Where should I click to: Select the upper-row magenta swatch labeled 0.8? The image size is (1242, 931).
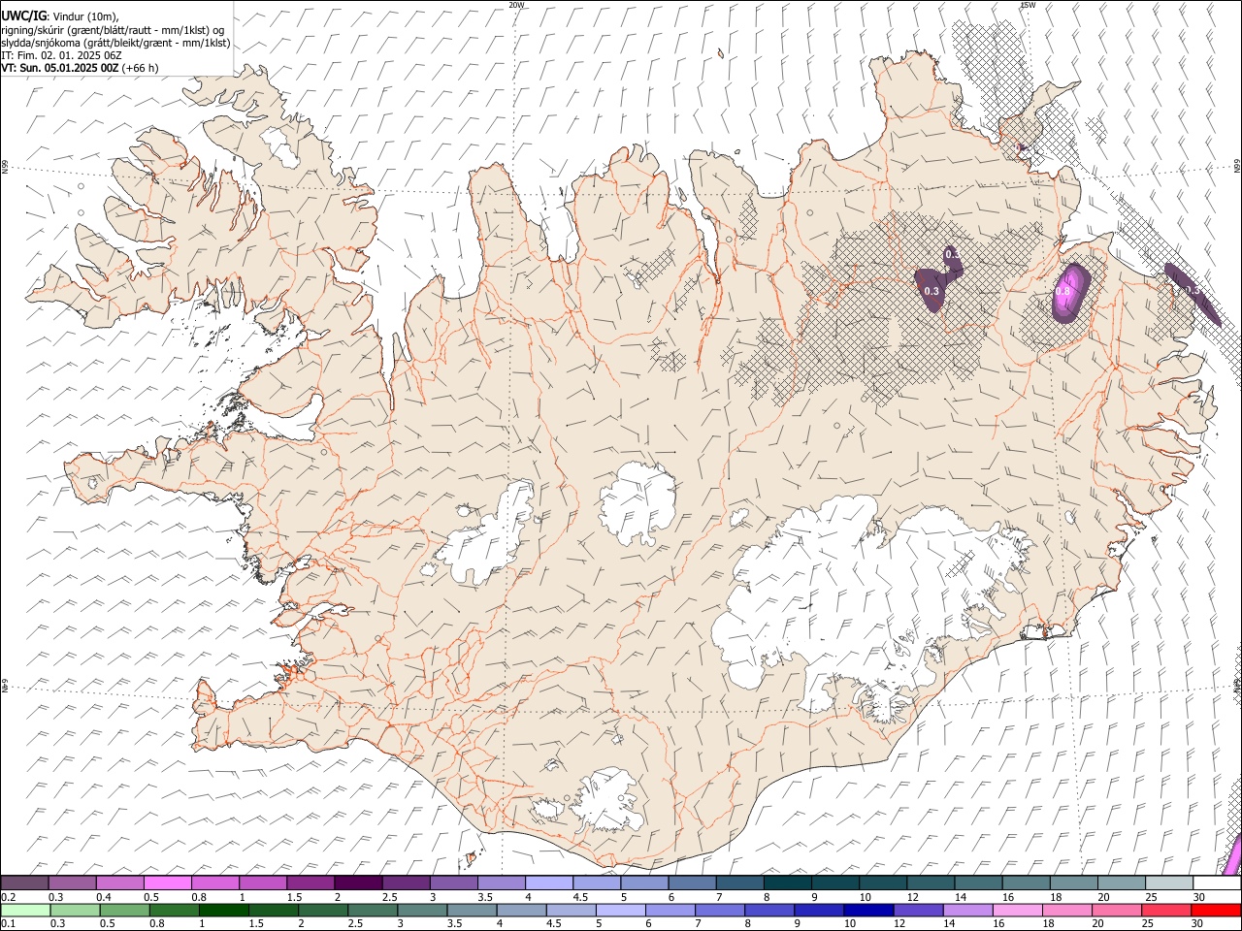tap(214, 883)
